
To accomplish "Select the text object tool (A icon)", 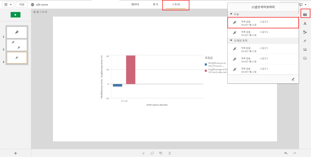I will pyautogui.click(x=305, y=24).
